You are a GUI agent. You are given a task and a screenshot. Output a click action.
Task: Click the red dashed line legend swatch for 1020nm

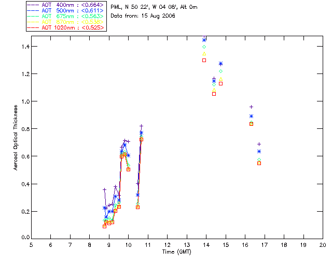[33, 27]
